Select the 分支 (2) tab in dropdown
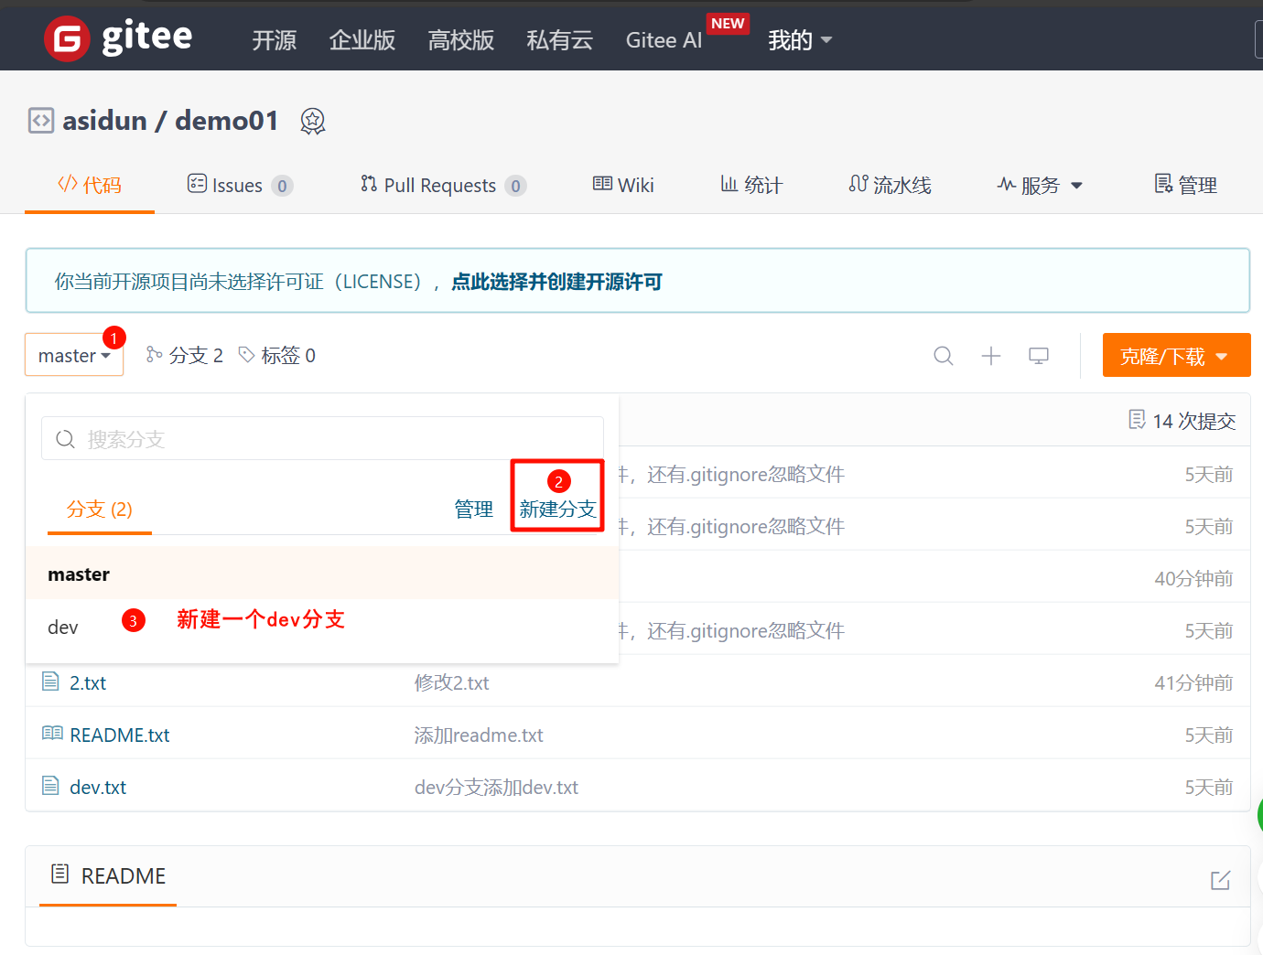 [100, 510]
